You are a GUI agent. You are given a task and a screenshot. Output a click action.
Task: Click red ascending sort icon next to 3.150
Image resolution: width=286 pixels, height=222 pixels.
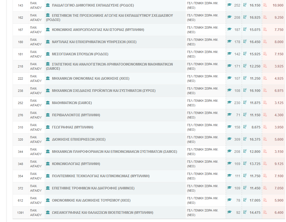pyautogui.click(x=265, y=151)
